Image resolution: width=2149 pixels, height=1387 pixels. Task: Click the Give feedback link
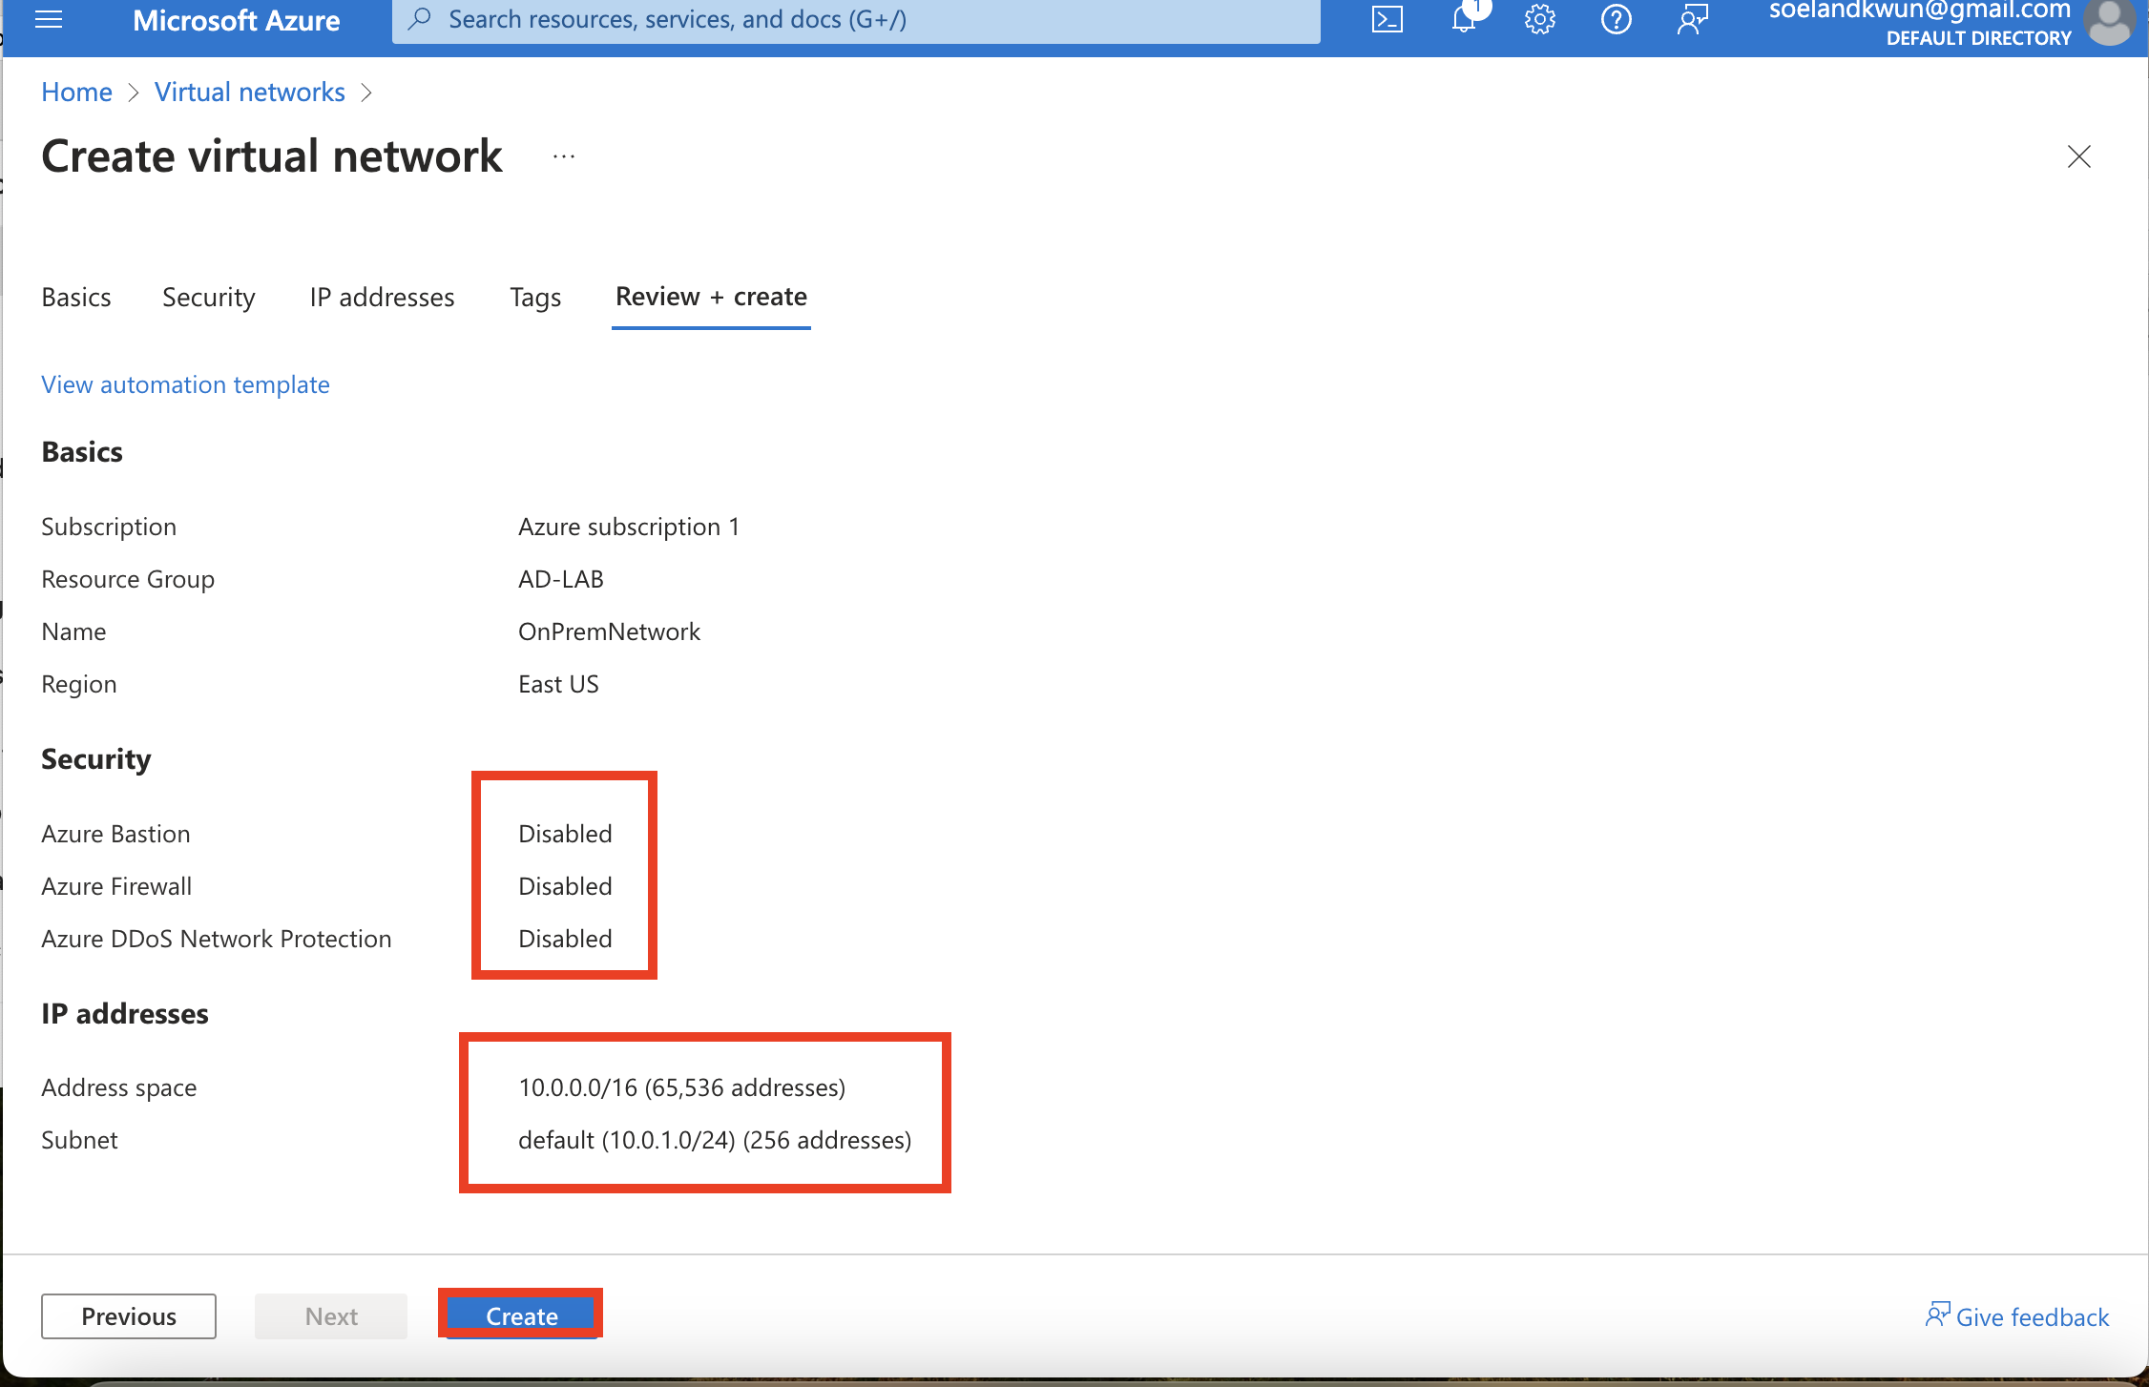tap(2017, 1316)
